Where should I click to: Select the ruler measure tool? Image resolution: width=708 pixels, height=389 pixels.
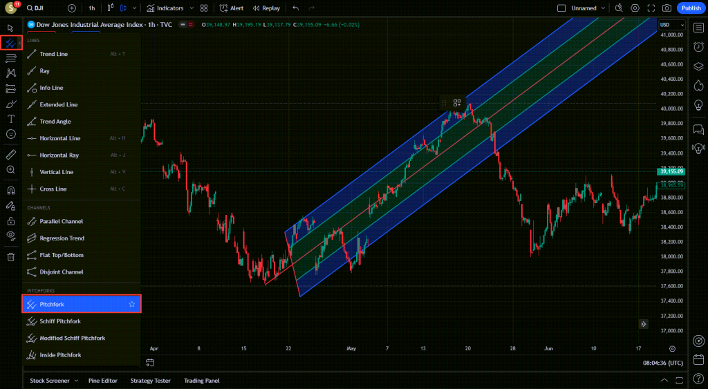(10, 155)
